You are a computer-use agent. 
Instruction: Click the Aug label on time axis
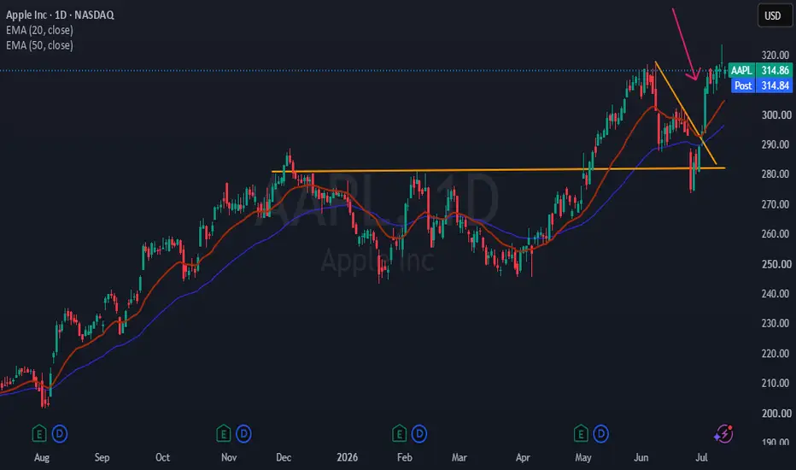click(x=42, y=457)
